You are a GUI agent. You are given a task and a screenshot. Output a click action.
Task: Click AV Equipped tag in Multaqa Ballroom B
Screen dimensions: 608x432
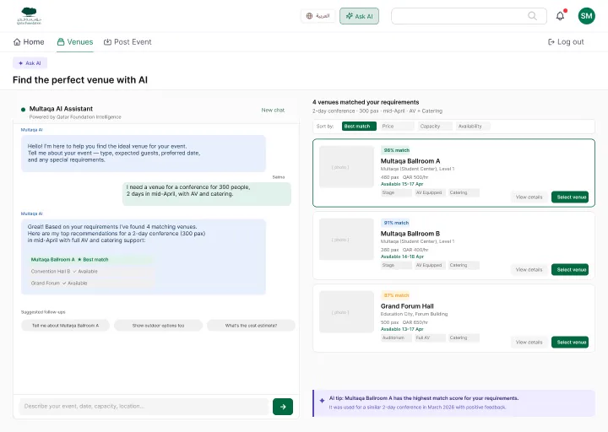[430, 265]
